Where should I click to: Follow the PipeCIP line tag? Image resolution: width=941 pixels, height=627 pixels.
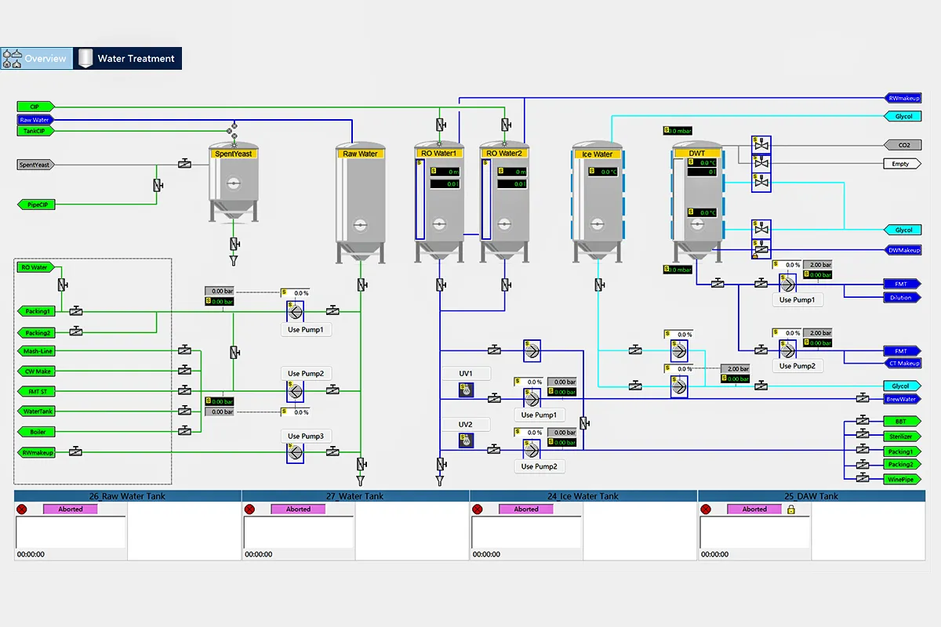pos(35,205)
